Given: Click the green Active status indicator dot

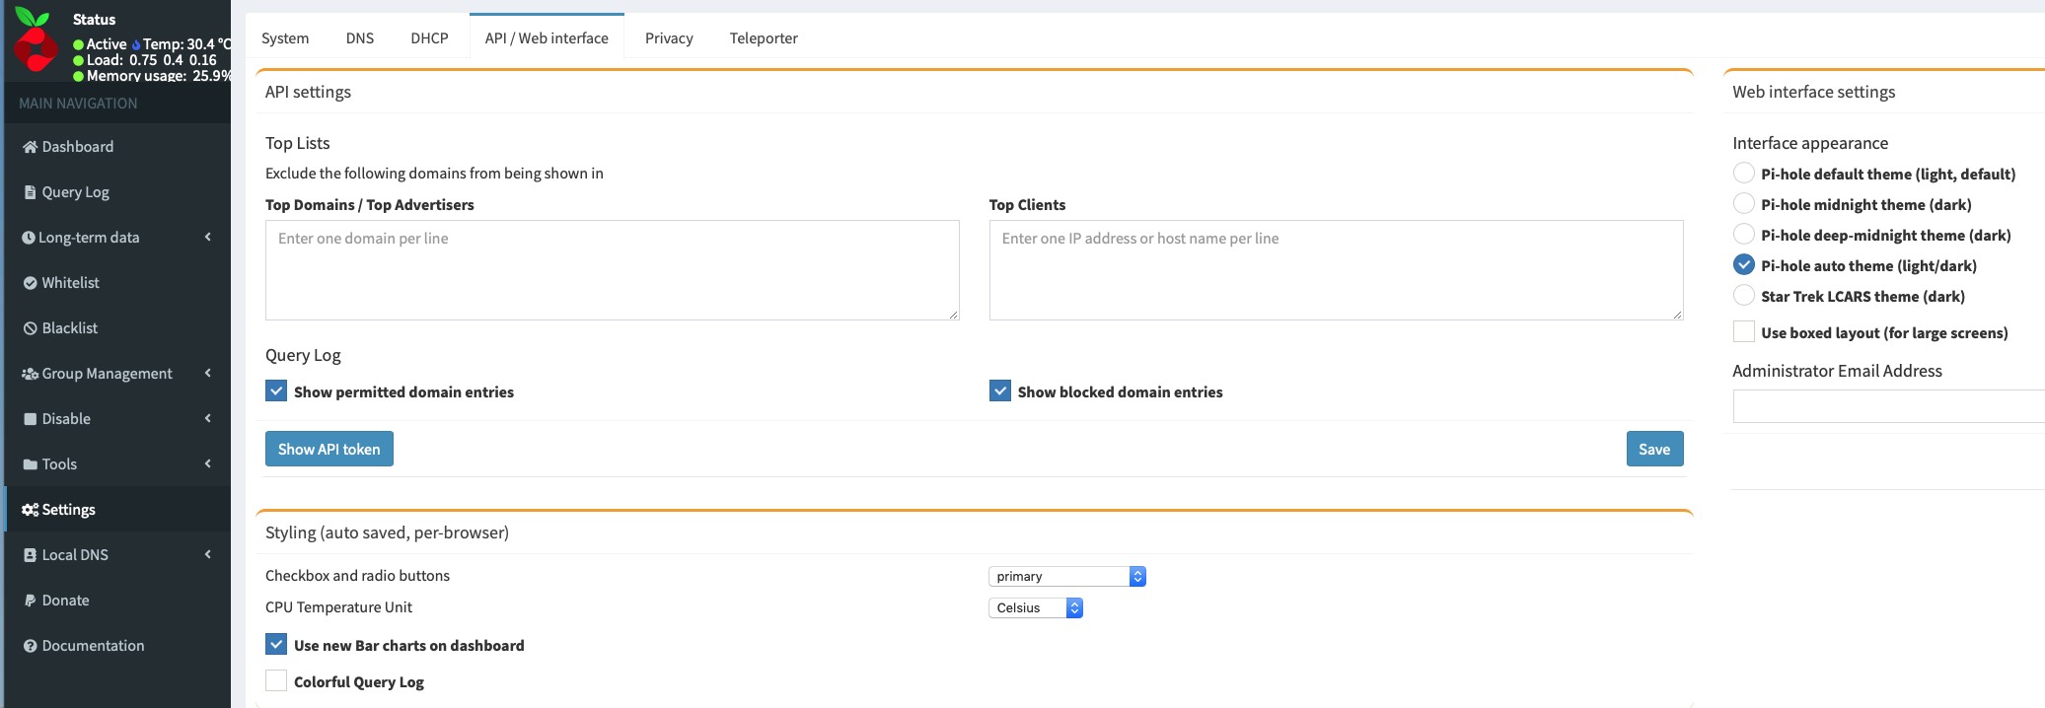Looking at the screenshot, I should (78, 44).
